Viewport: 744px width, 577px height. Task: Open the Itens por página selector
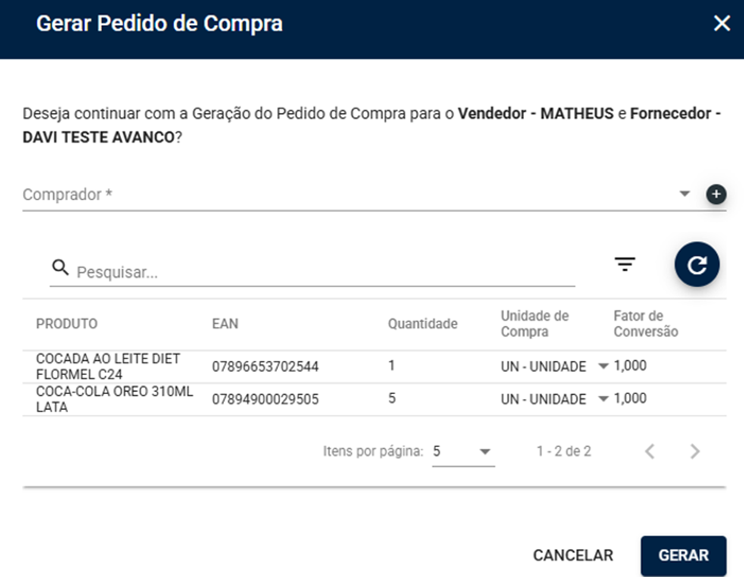click(463, 451)
